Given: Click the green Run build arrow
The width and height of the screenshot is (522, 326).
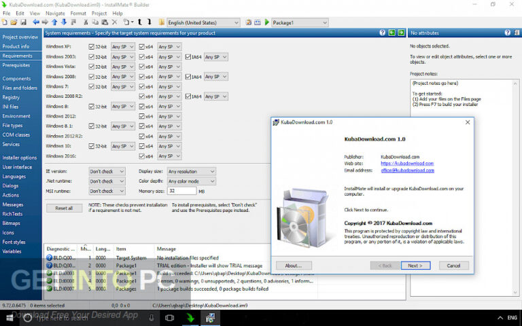Looking at the screenshot, I should pyautogui.click(x=266, y=22).
